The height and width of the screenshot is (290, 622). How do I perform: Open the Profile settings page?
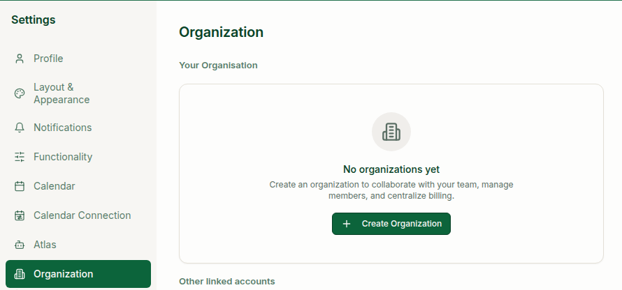pyautogui.click(x=78, y=59)
